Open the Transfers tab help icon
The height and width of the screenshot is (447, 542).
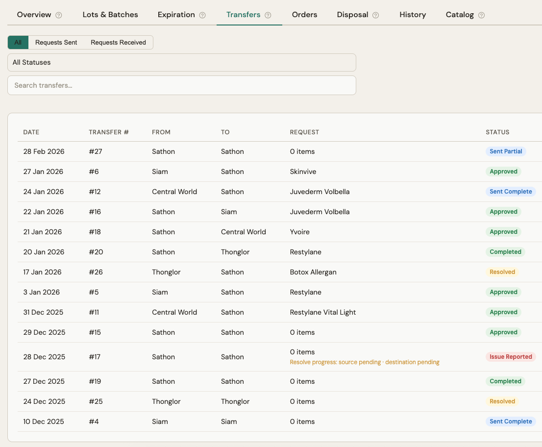(268, 15)
